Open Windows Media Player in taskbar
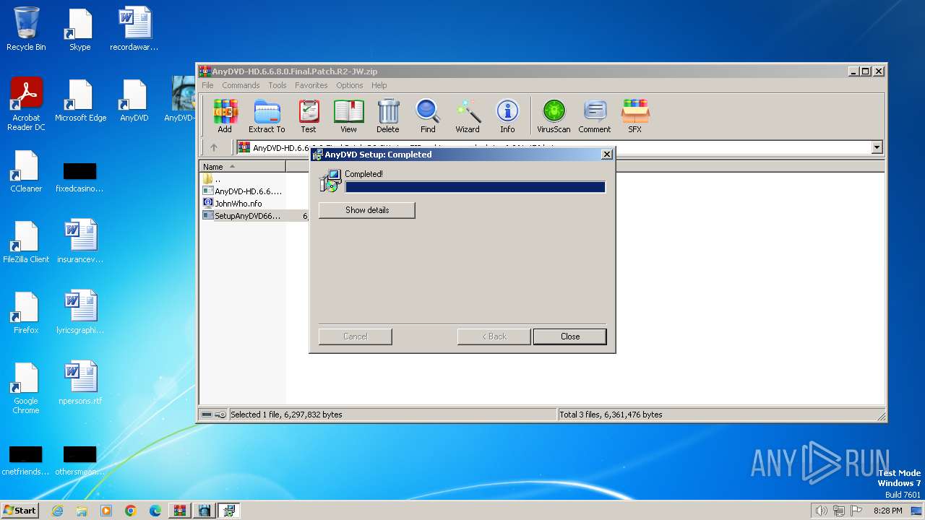Viewport: 925px width, 520px height. point(106,511)
